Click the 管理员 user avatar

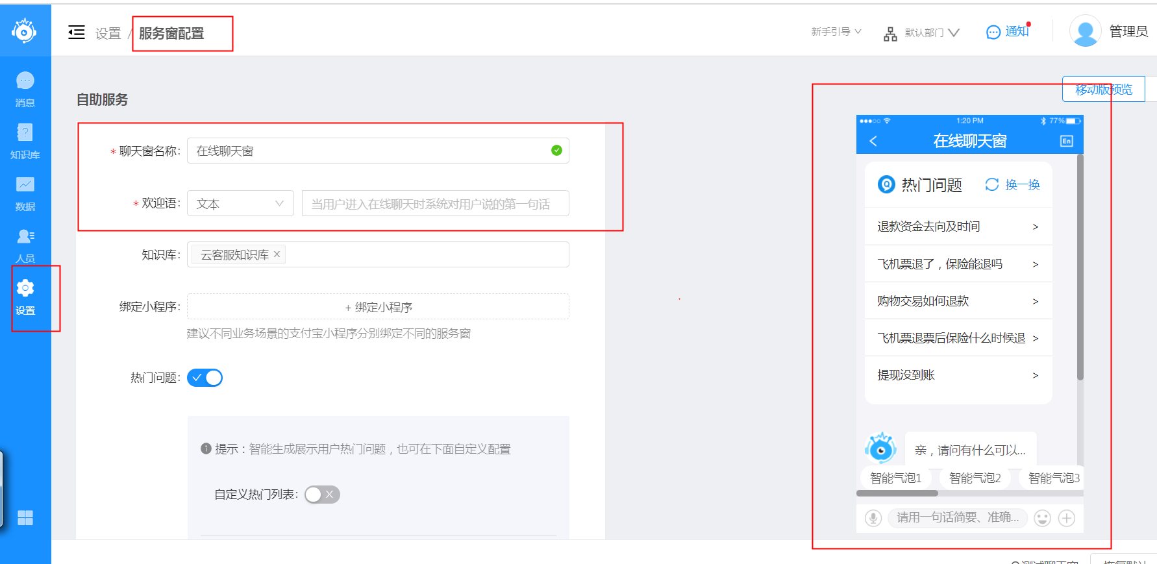click(x=1086, y=31)
